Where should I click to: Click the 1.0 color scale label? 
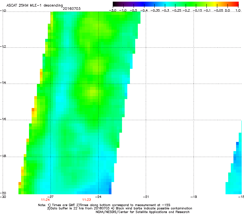coord(238,11)
